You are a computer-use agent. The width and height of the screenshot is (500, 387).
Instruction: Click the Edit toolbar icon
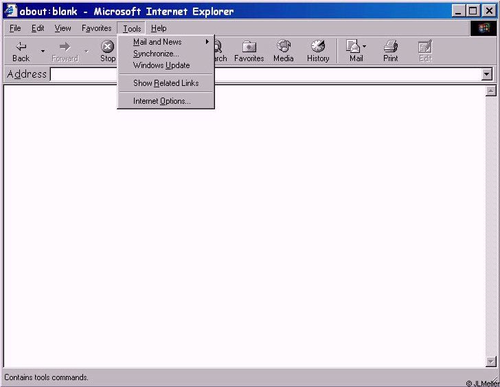click(425, 47)
